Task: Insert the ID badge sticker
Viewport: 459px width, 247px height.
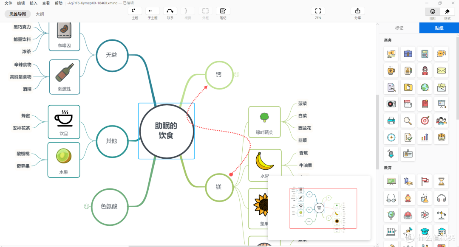Action: [x=408, y=154]
